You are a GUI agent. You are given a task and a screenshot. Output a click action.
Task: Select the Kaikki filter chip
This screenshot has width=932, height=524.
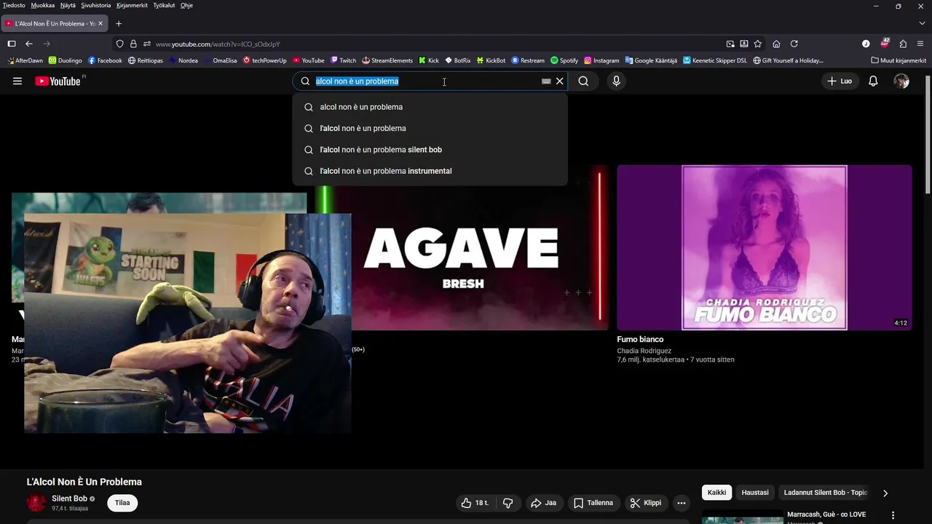click(717, 493)
